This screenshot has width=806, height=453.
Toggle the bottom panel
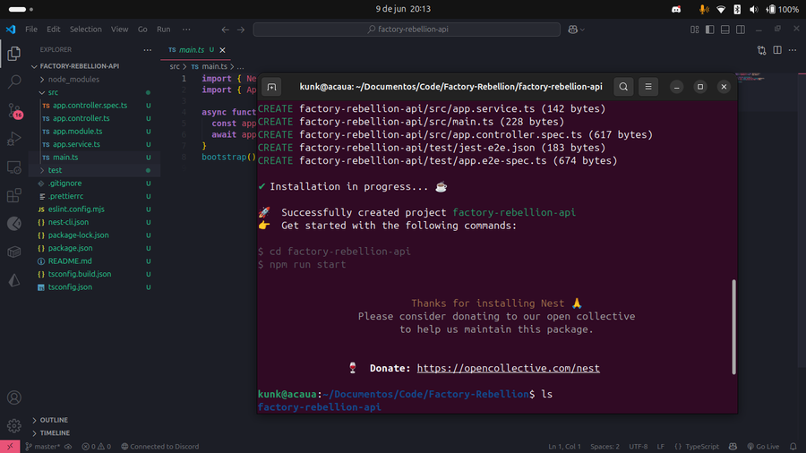725,30
